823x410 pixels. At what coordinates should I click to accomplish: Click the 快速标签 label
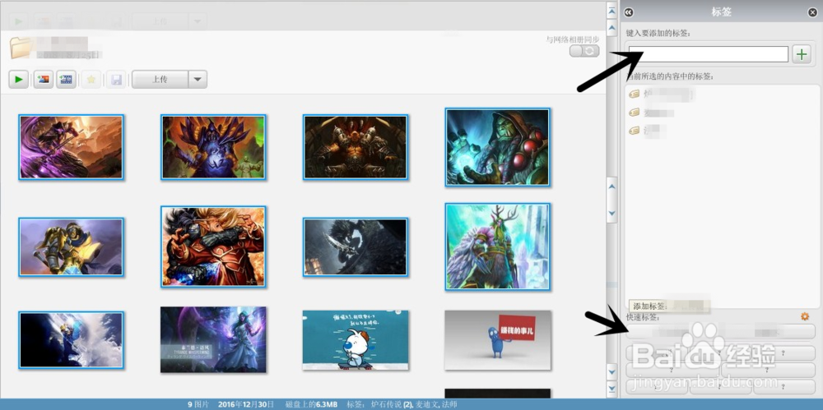pyautogui.click(x=643, y=316)
